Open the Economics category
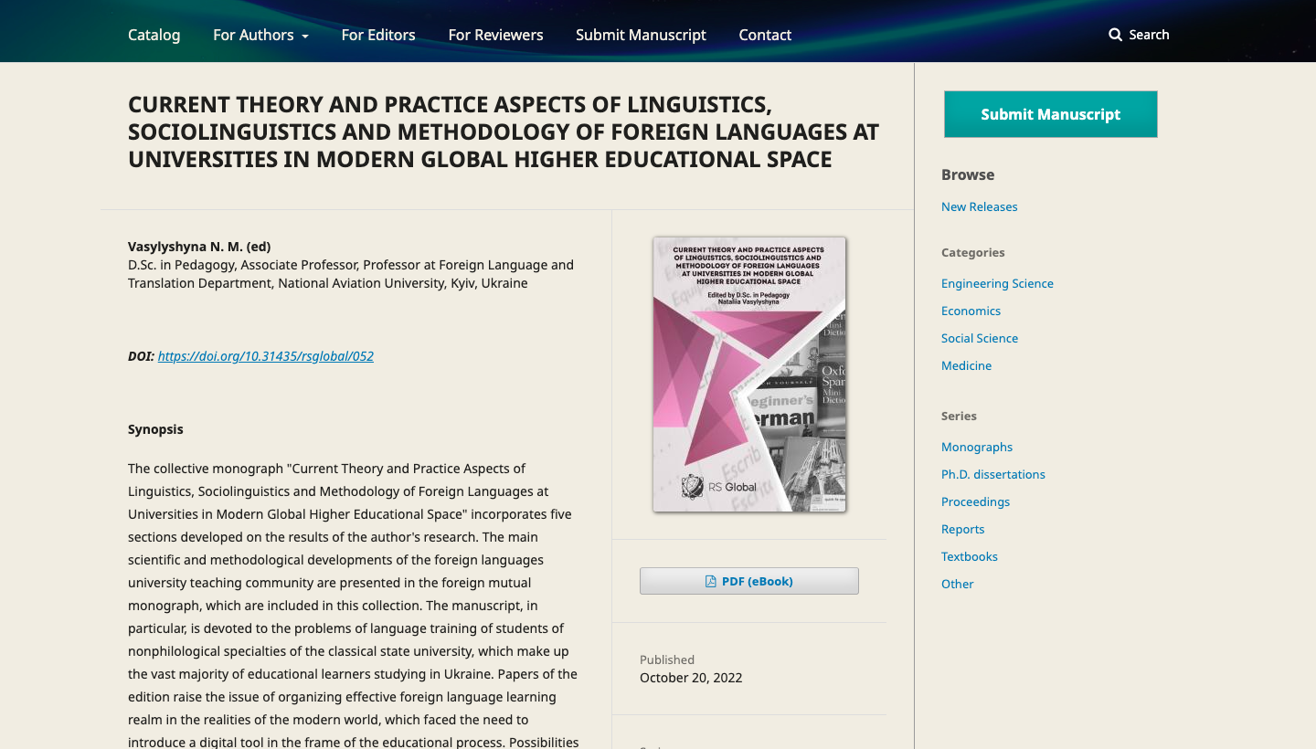This screenshot has width=1316, height=749. point(971,311)
